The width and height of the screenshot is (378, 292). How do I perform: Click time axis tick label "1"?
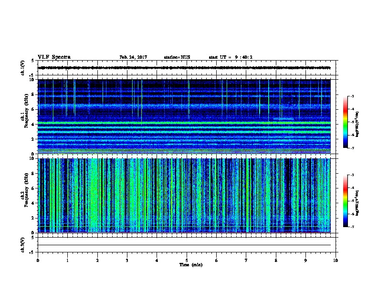67,261
